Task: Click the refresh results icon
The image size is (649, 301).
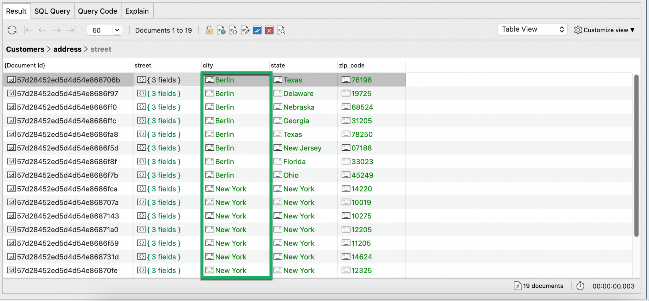Action: (x=12, y=30)
